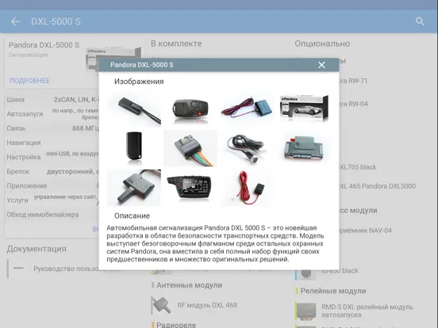Image resolution: width=438 pixels, height=328 pixels.
Task: Select RF модуль DXL 468 item
Action: pos(207,305)
